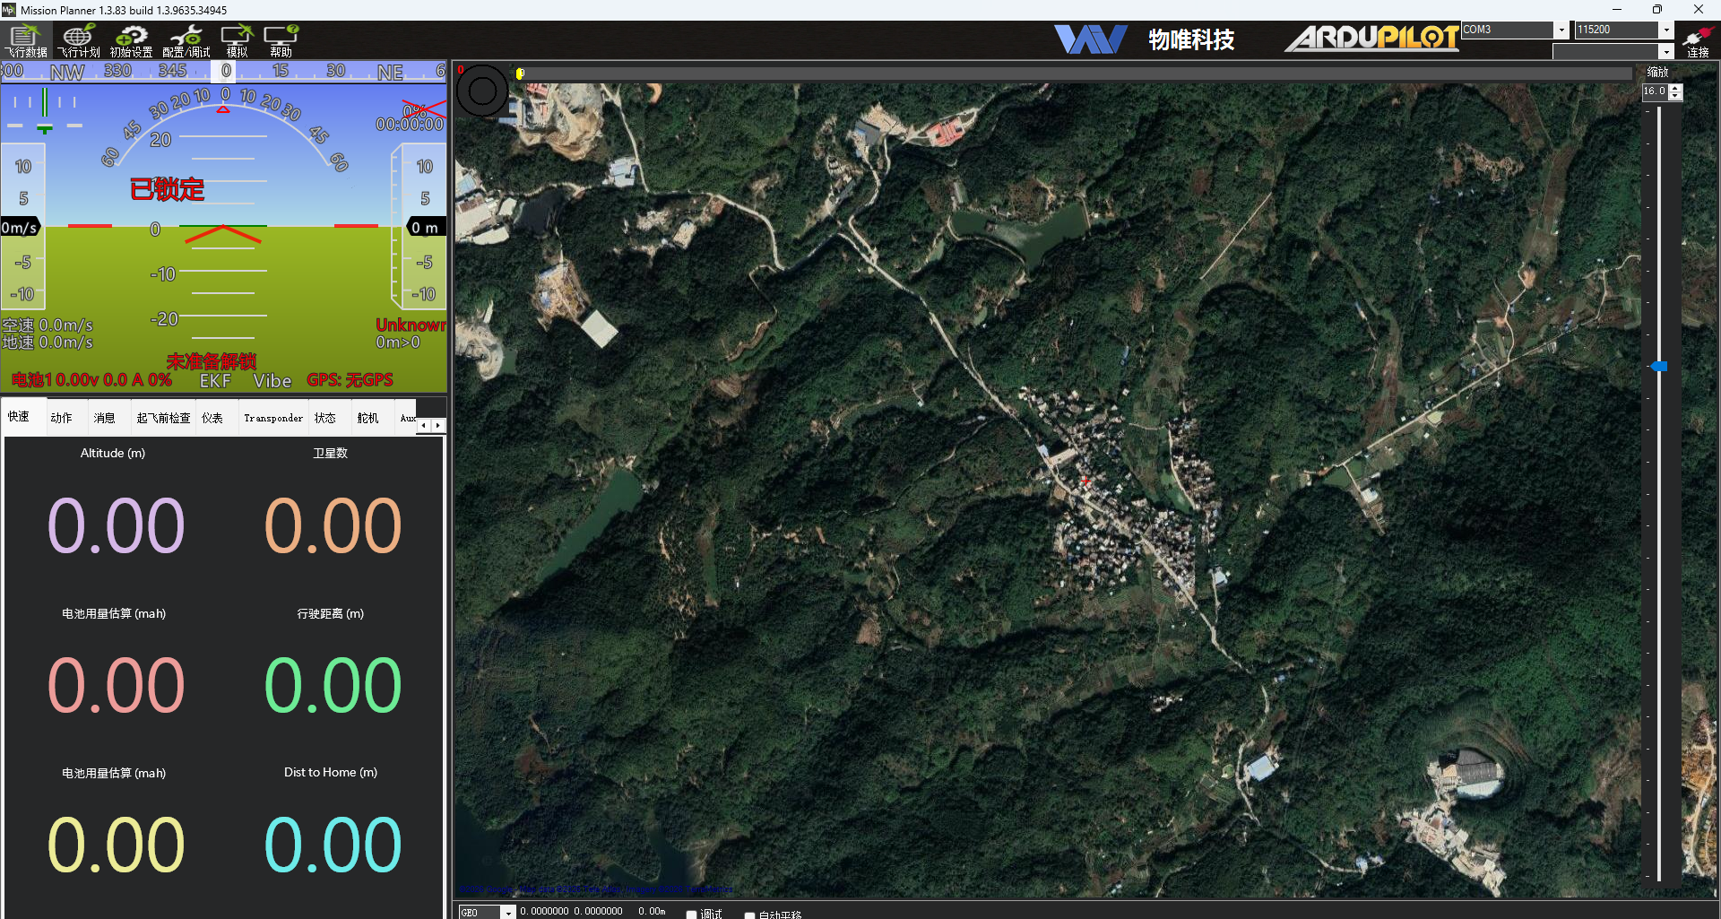Click the 卫星数 satellite count value
Viewport: 1721px width, 919px height.
(x=333, y=525)
